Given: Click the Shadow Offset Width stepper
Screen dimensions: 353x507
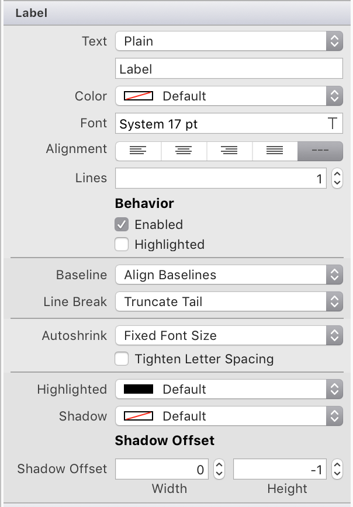Looking at the screenshot, I should (219, 468).
